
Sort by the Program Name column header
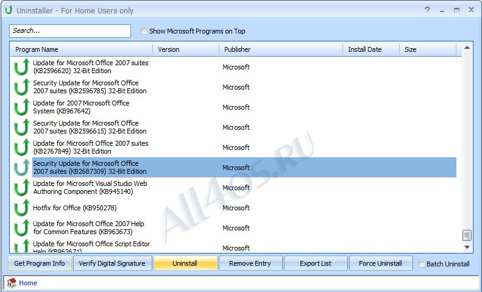[82, 49]
